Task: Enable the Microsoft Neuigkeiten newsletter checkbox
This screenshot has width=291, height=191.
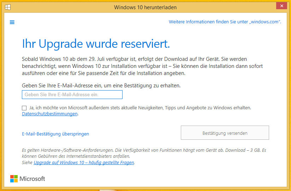Action: pyautogui.click(x=24, y=108)
